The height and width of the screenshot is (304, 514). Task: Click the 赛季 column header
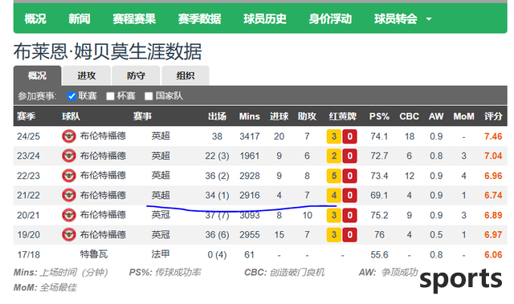tap(27, 116)
